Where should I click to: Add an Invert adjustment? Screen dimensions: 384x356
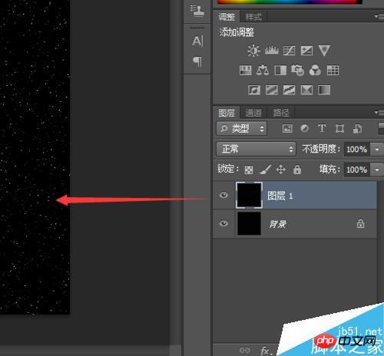coord(254,90)
